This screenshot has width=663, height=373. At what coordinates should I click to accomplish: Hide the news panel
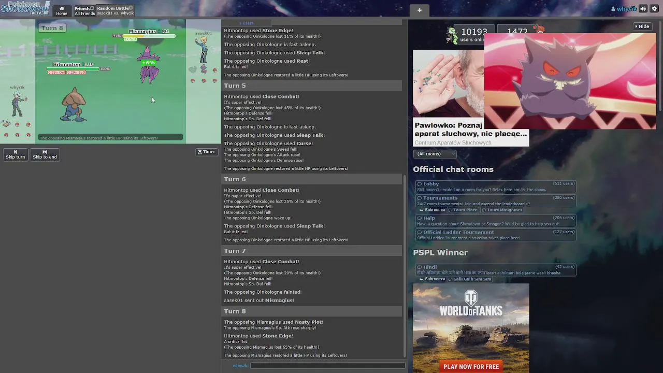642,26
